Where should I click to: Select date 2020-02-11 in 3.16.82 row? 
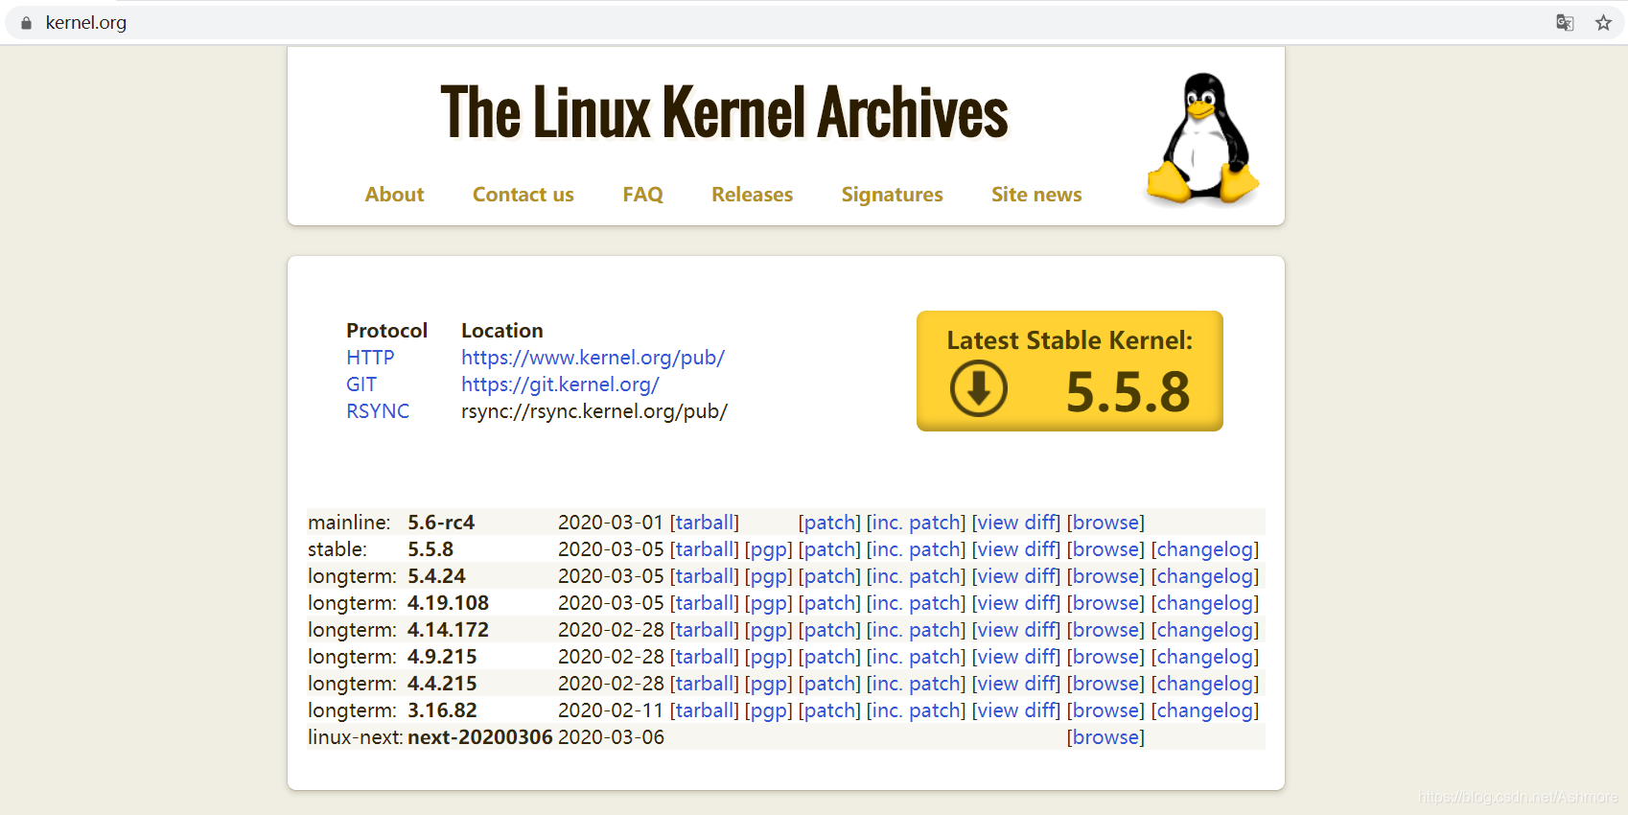[611, 710]
